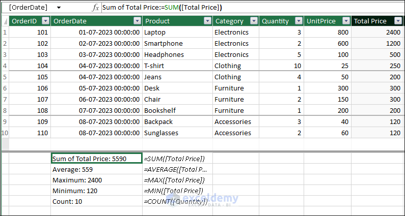This screenshot has height=216, width=405.
Task: Open the OrderDate column filter dropdown
Action: (137, 21)
